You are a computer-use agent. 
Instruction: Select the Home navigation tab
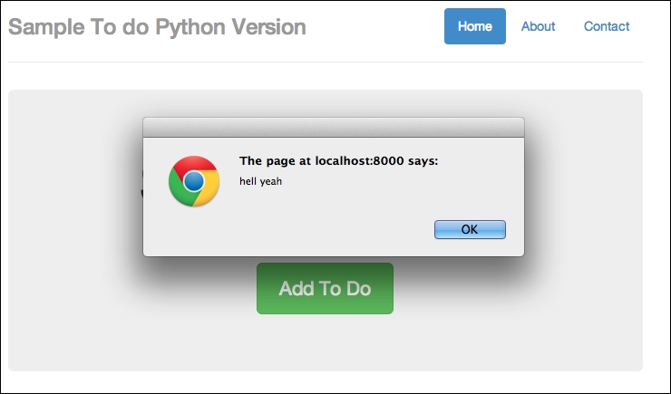[474, 26]
